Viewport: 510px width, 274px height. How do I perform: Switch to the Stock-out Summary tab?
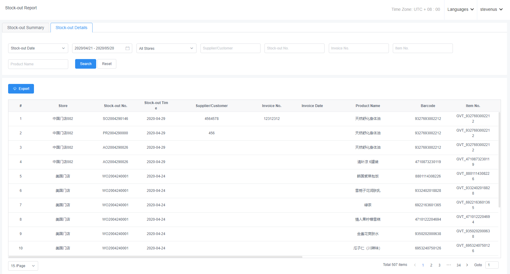[26, 28]
